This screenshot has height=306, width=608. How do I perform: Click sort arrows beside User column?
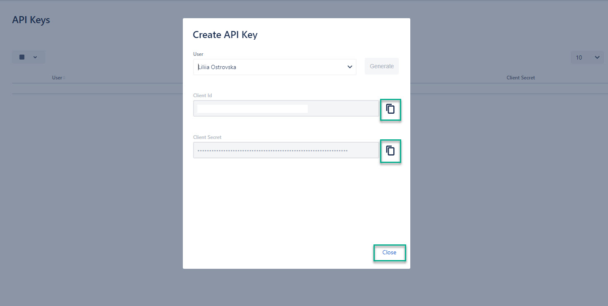(x=64, y=78)
